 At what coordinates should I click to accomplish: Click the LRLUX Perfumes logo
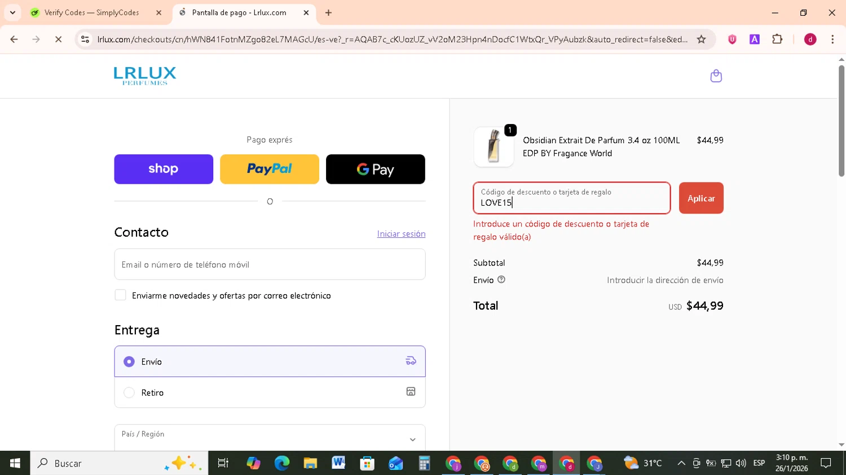point(145,76)
